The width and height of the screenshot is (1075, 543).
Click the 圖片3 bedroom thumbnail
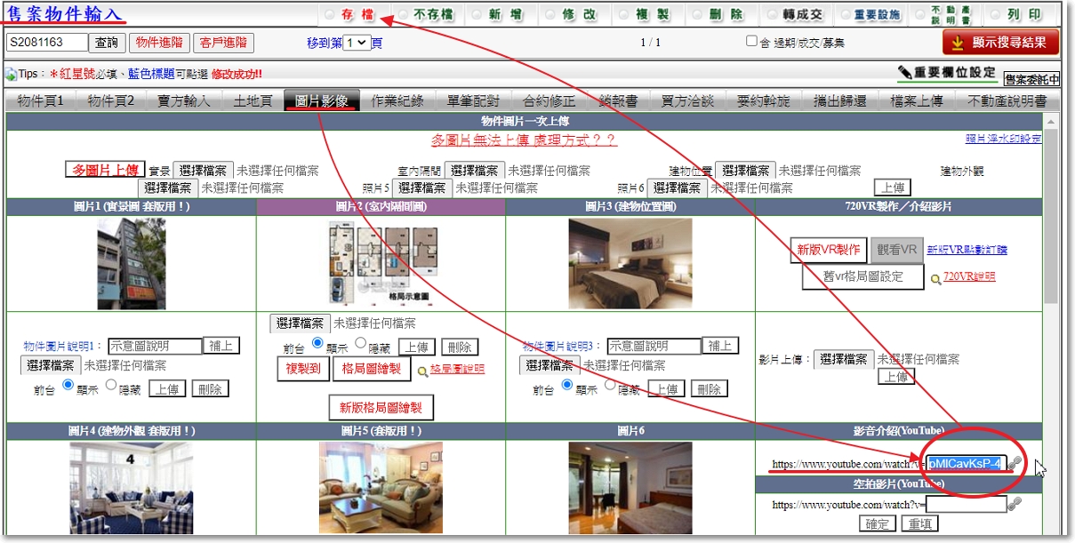coord(630,252)
